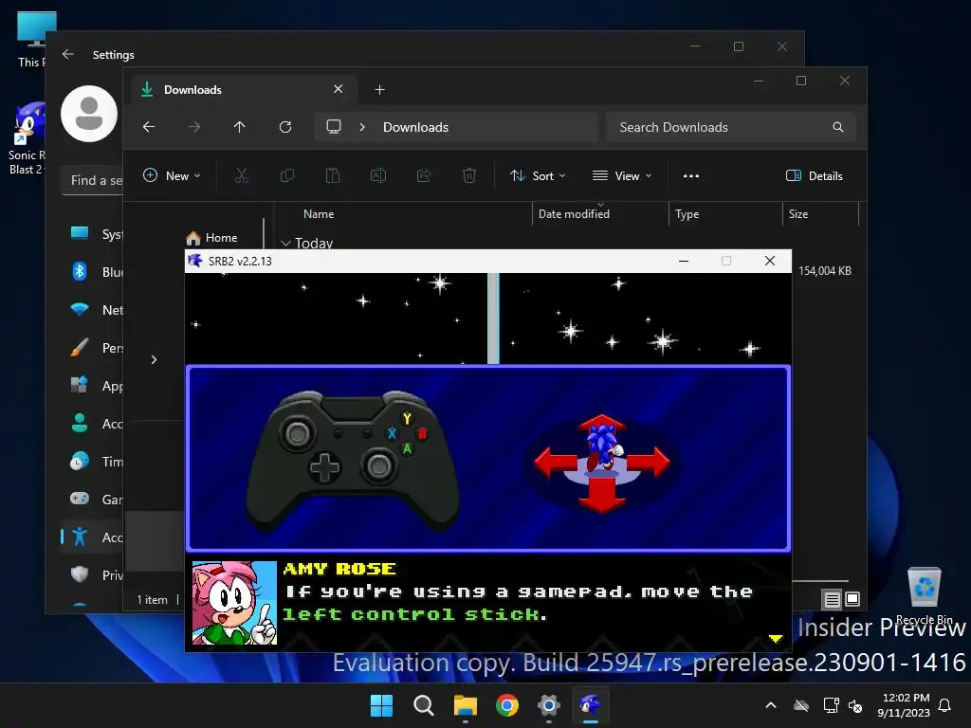Click the search magnifier in Search Downloads
971x728 pixels.
838,127
